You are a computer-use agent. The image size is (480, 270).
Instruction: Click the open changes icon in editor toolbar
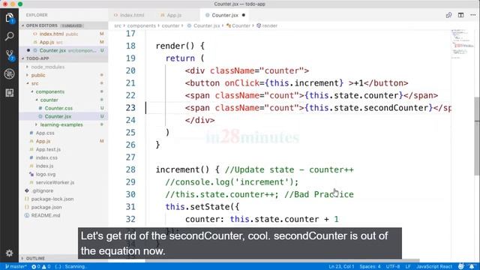pos(448,15)
